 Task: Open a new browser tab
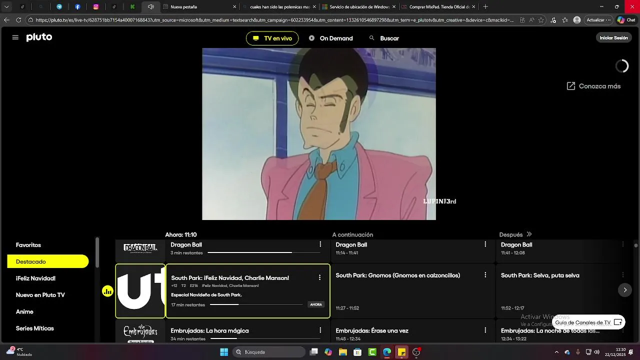click(485, 7)
